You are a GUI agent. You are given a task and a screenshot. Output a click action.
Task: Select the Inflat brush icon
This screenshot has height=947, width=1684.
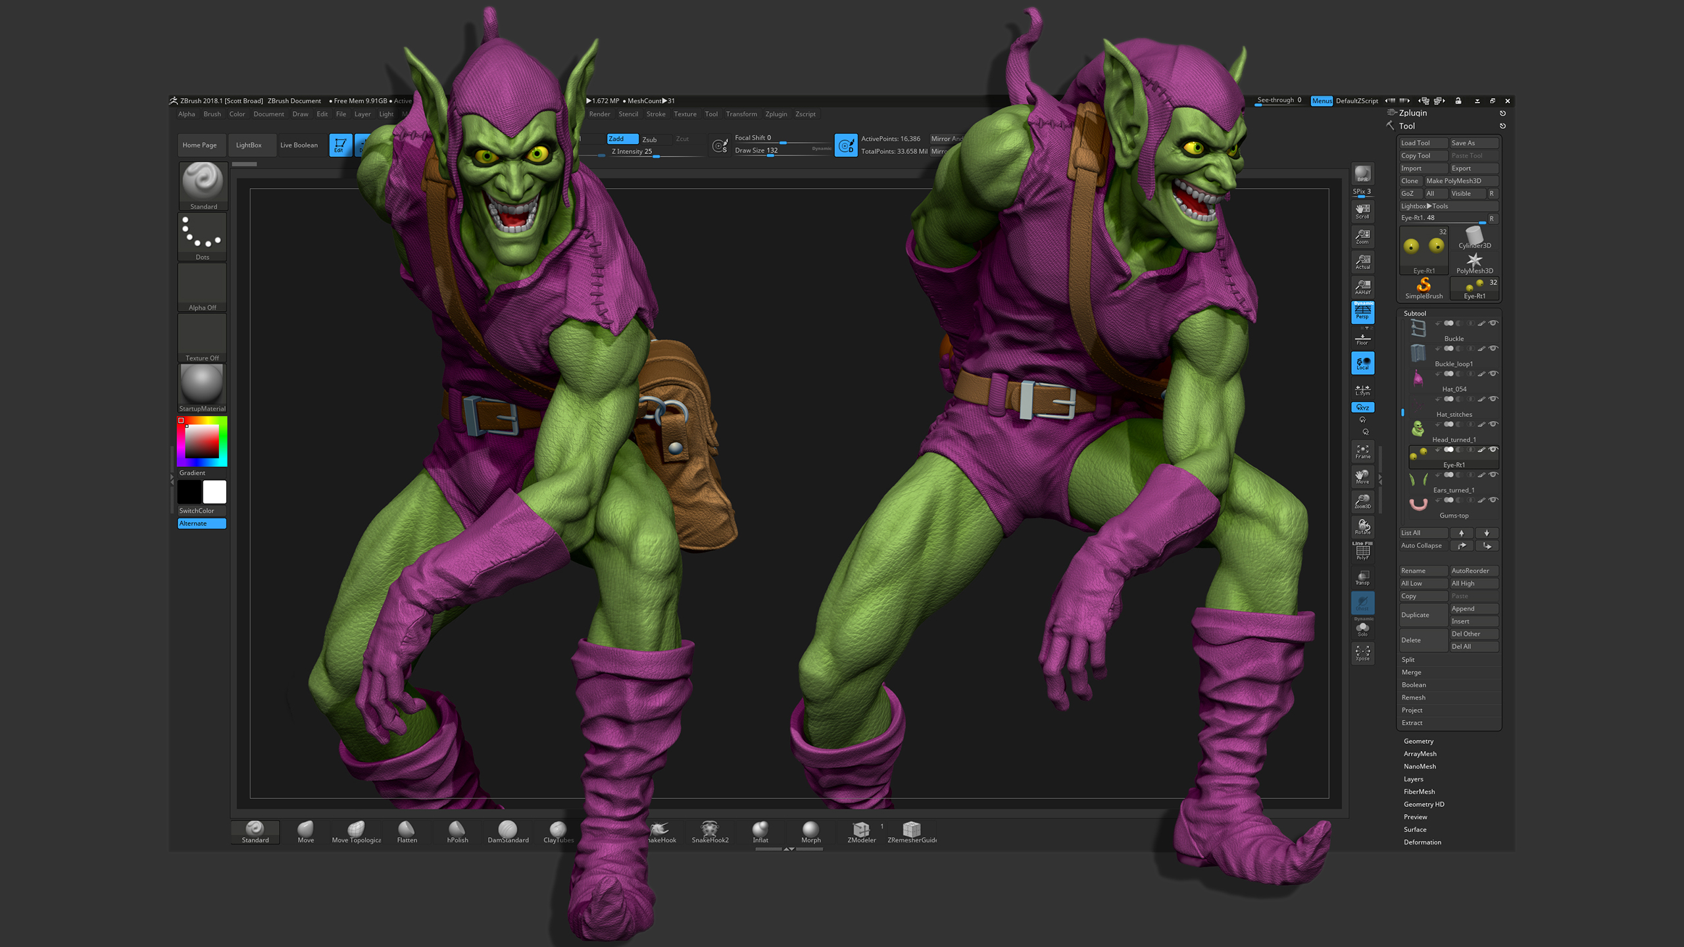coord(760,831)
